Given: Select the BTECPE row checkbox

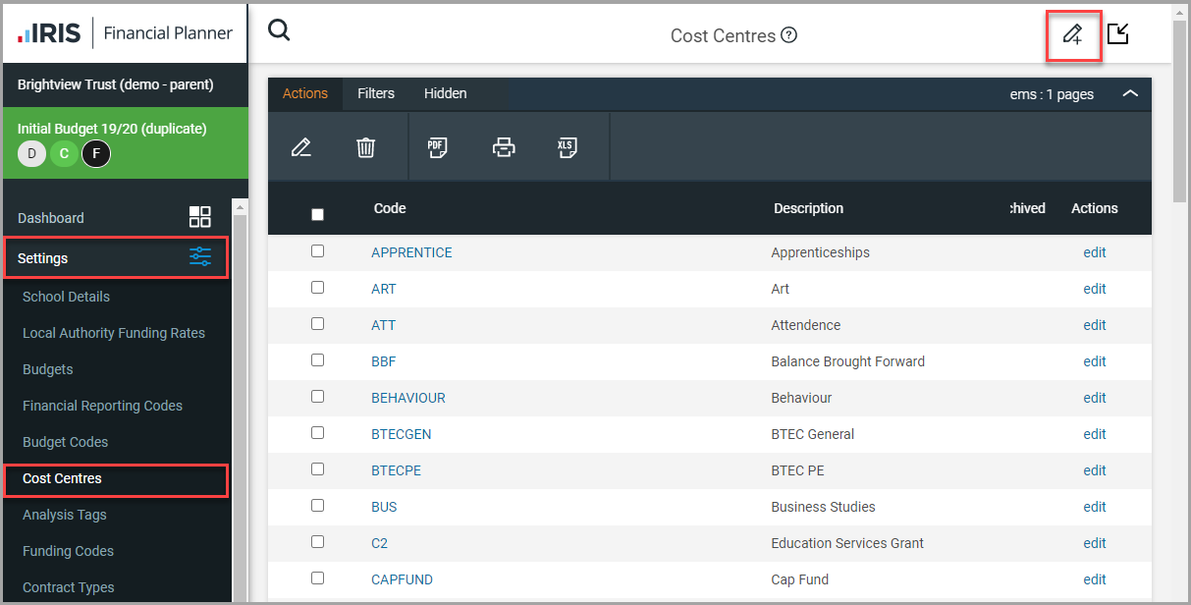Looking at the screenshot, I should (x=317, y=469).
